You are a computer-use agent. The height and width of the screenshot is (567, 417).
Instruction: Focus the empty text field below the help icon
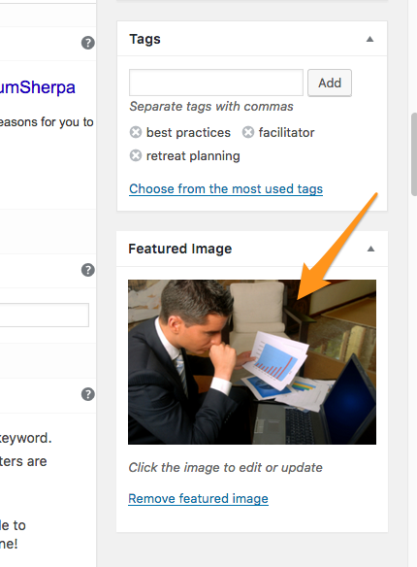click(44, 315)
